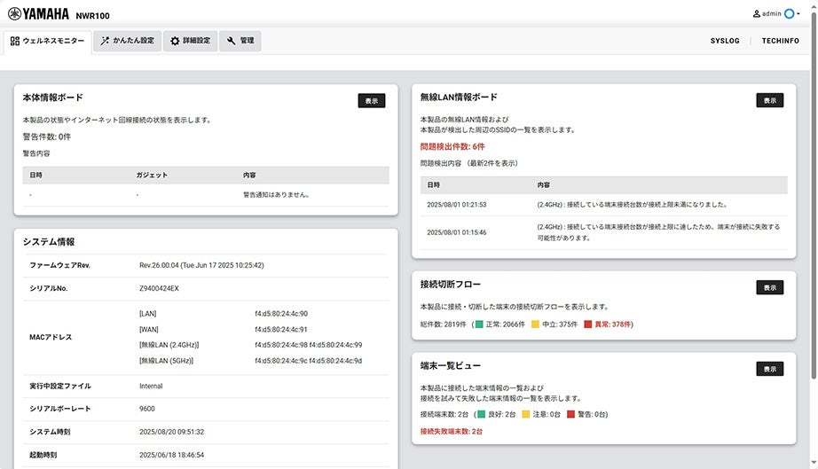The width and height of the screenshot is (818, 469).
Task: Open the SYSLOG link
Action: [x=725, y=41]
